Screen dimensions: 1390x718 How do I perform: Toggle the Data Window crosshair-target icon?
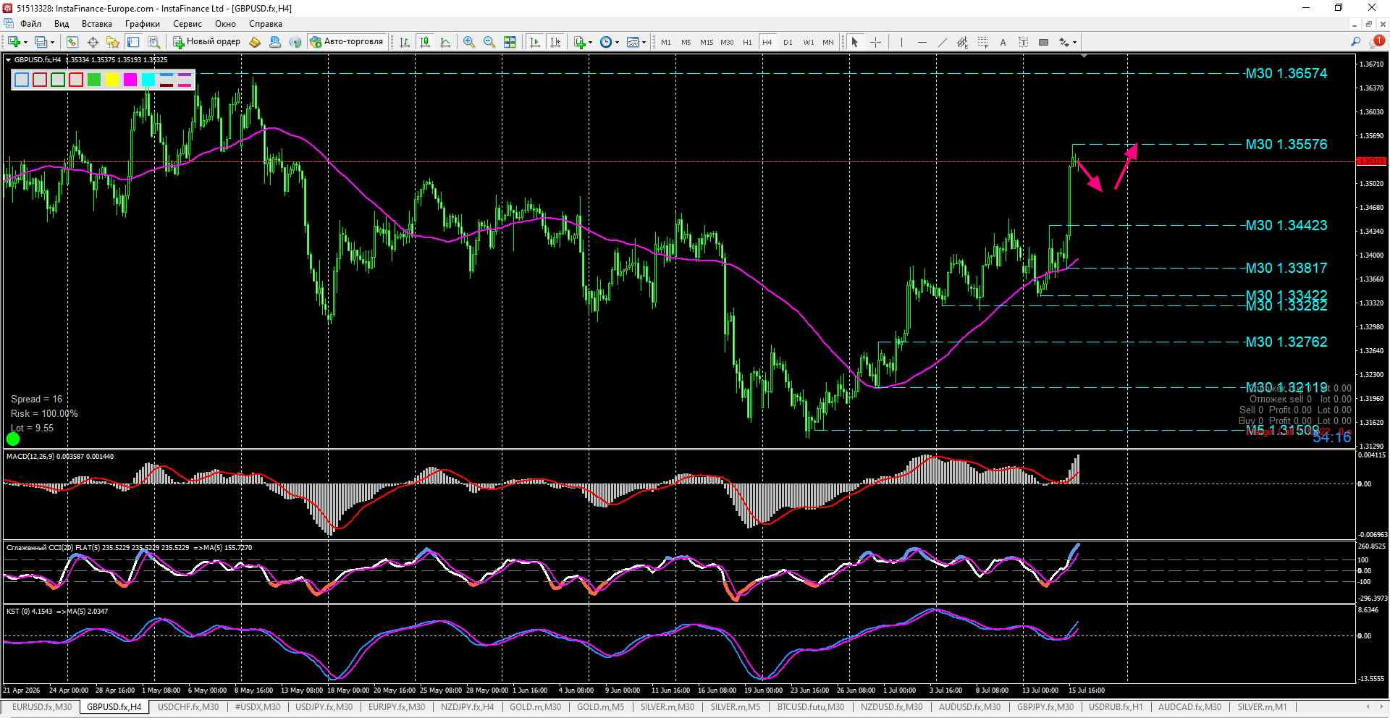coord(93,42)
